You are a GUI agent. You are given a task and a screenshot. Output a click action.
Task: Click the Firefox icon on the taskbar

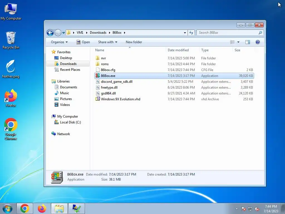tap(42, 208)
